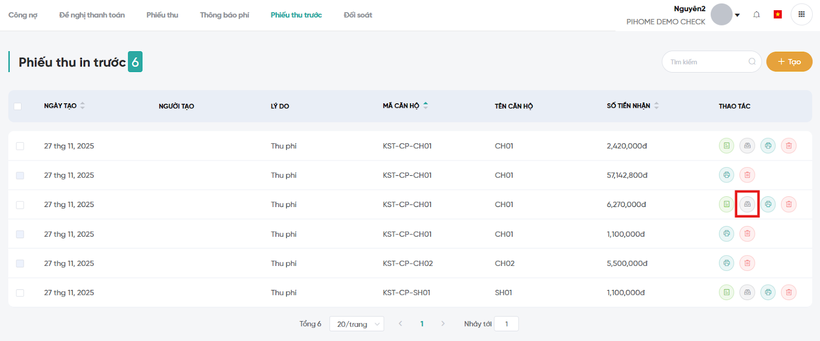Open the 20/trang page size dropdown
Viewport: 820px width, 341px height.
tap(357, 324)
